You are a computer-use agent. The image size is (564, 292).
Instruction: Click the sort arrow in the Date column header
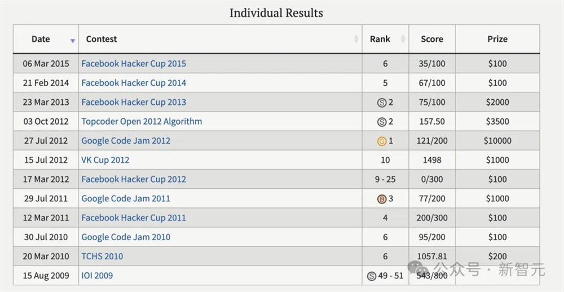pyautogui.click(x=73, y=40)
